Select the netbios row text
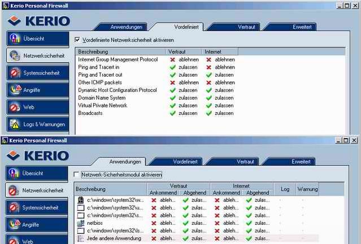 (x=95, y=223)
